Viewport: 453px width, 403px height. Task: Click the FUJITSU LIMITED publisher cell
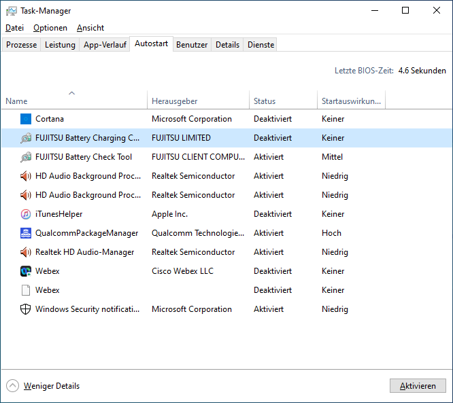(x=181, y=138)
